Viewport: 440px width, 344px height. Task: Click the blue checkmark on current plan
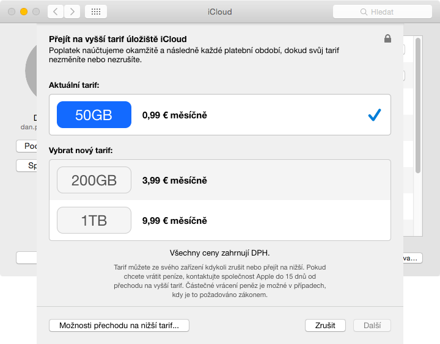coord(375,115)
